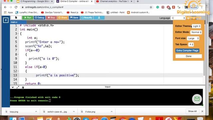Share the code
The height and width of the screenshot is (120, 213).
point(63,18)
